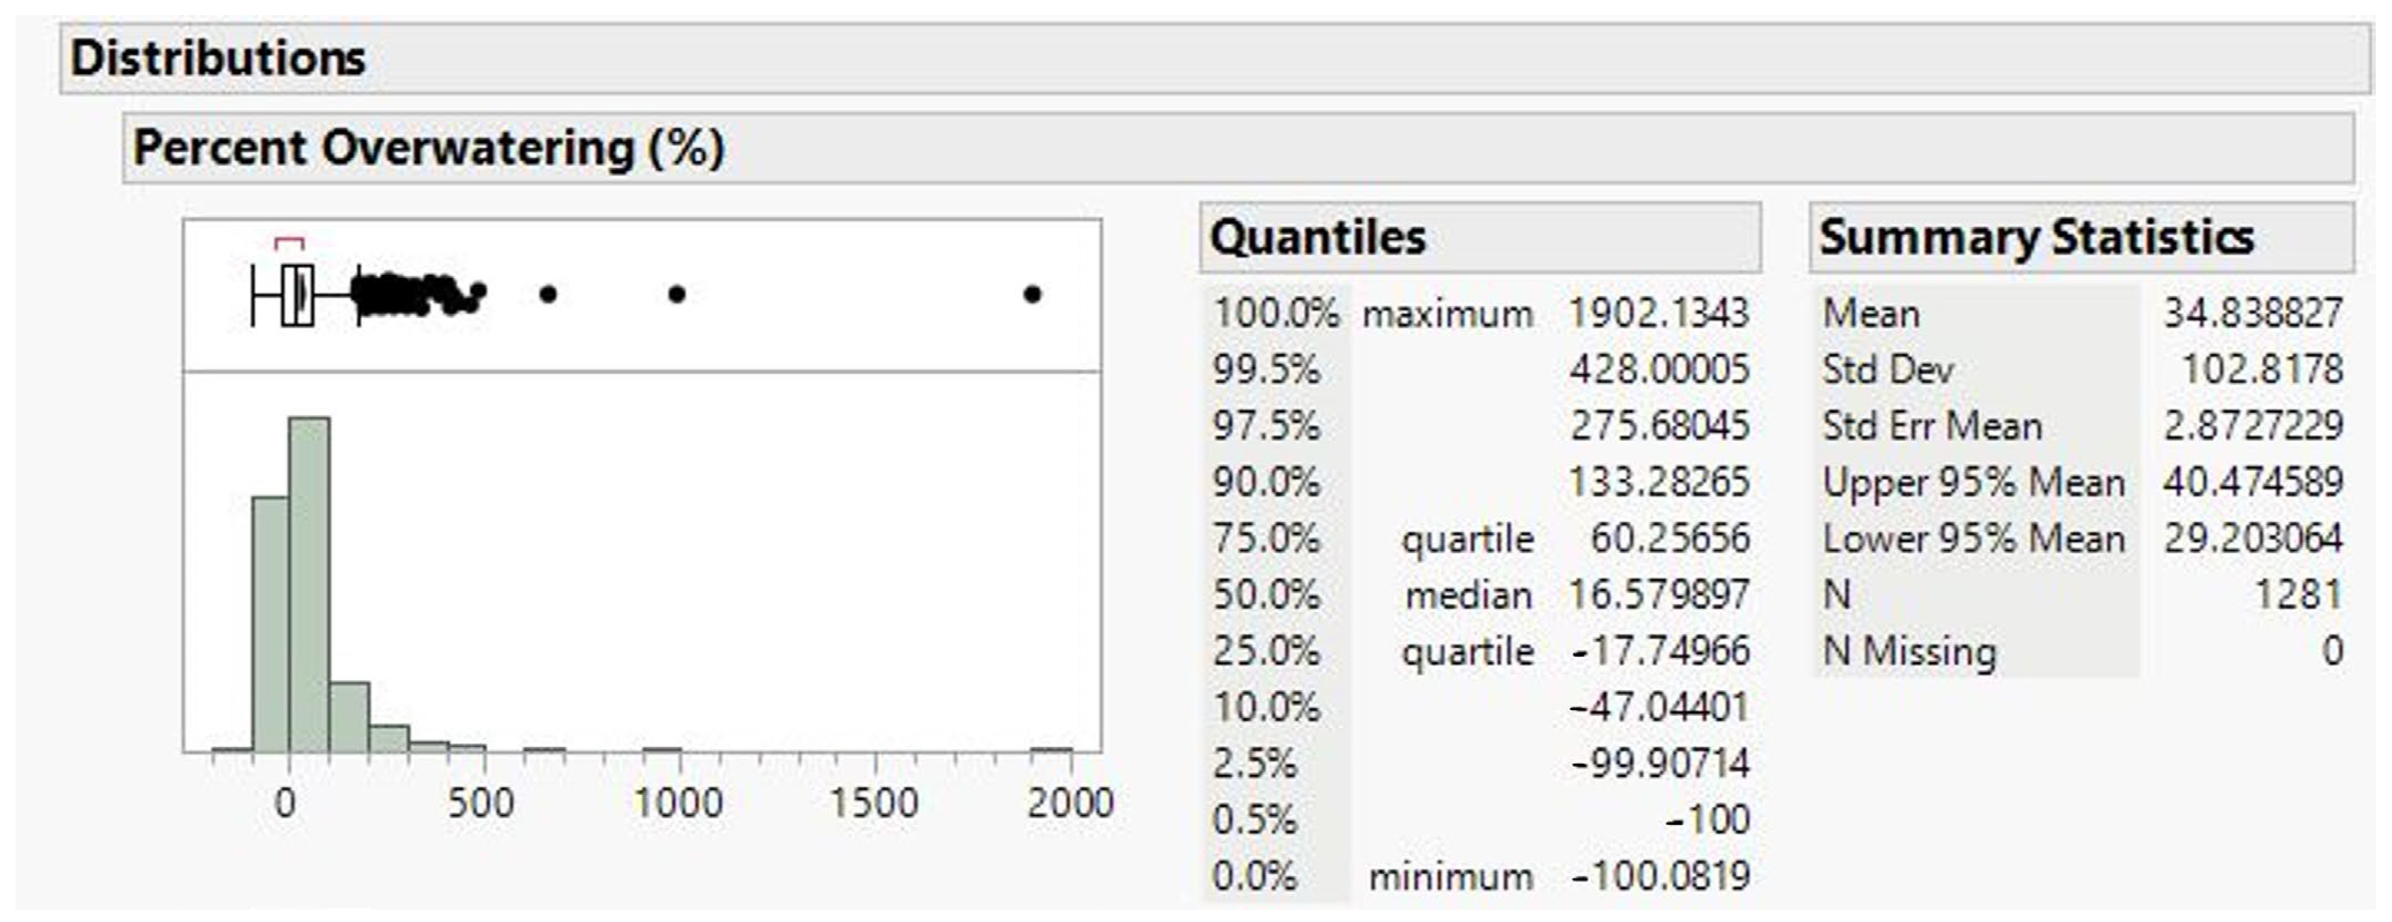Click the 1000 axis tick label
This screenshot has height=922, width=2392.
tap(678, 803)
